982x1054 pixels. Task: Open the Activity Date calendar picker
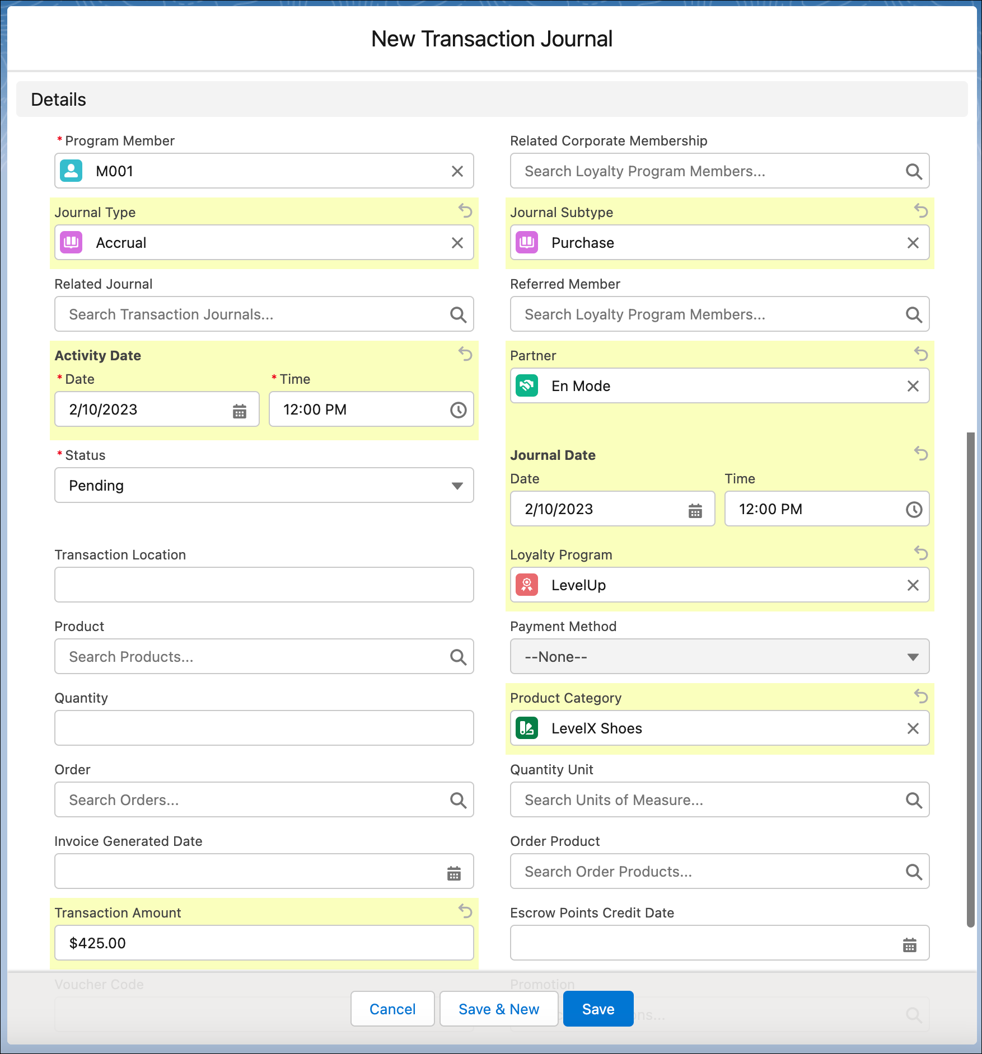coord(240,411)
